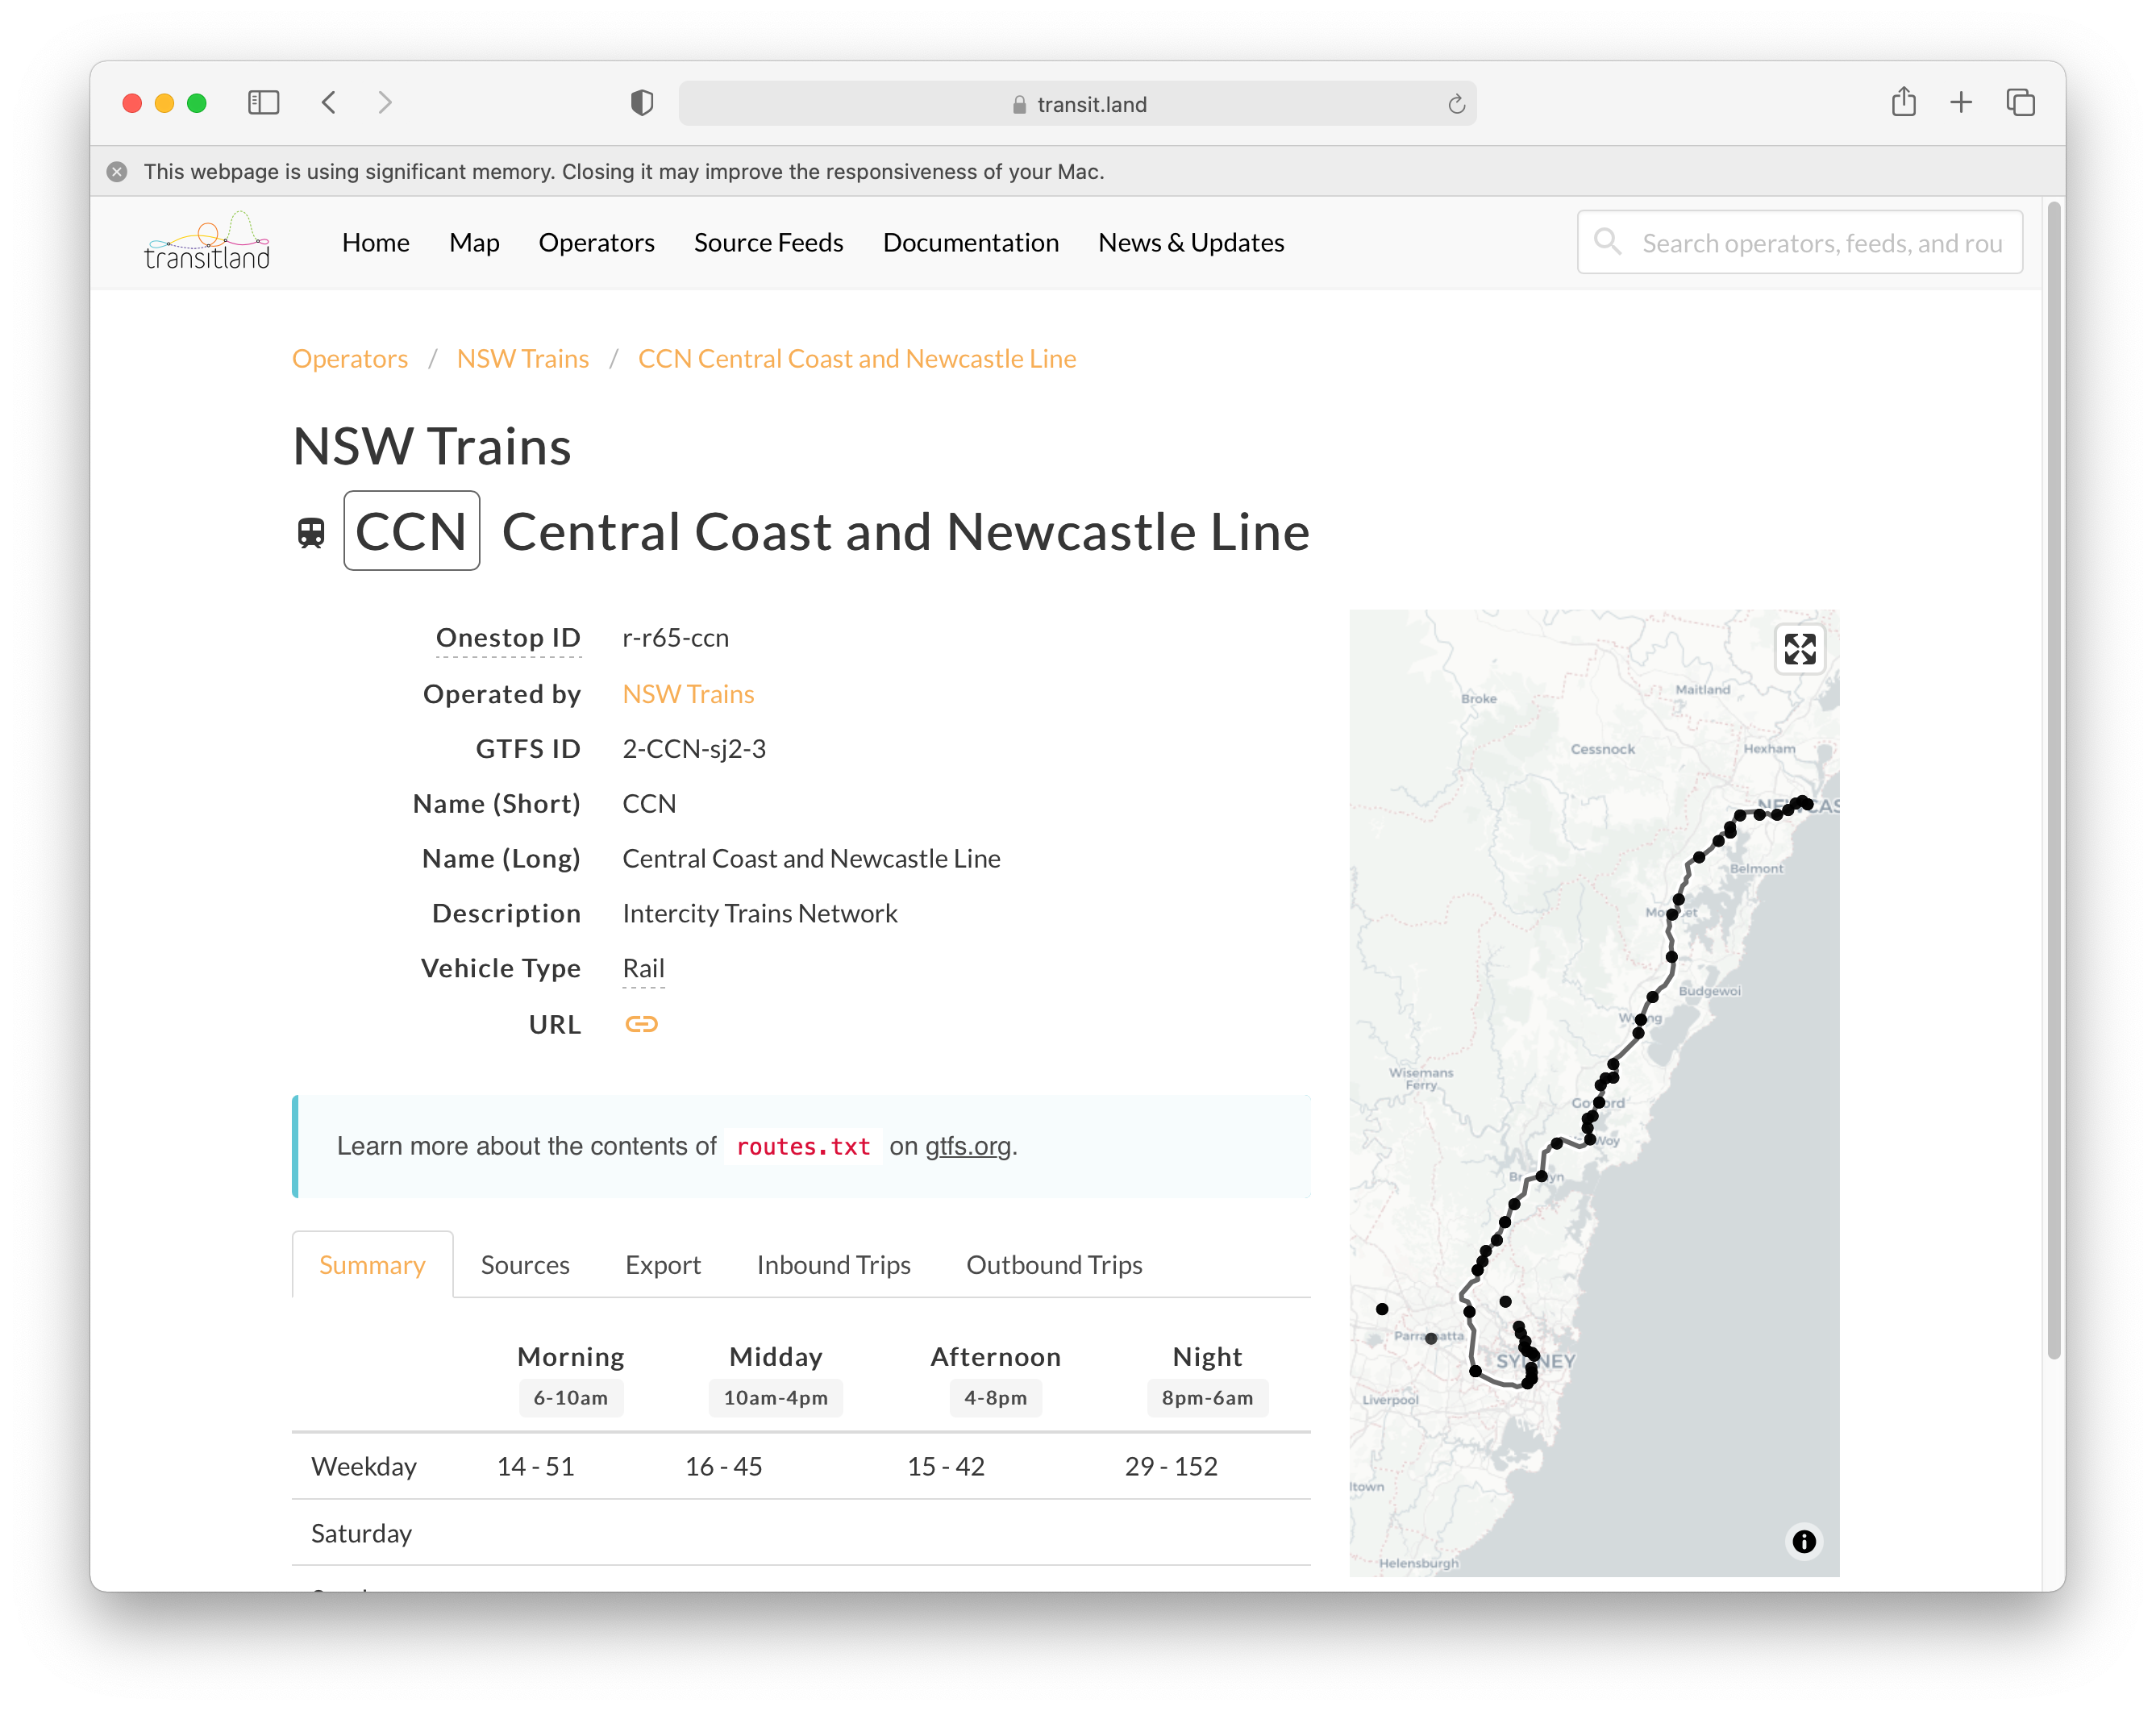This screenshot has width=2156, height=1711.
Task: Dismiss the memory warning banner
Action: pos(117,171)
